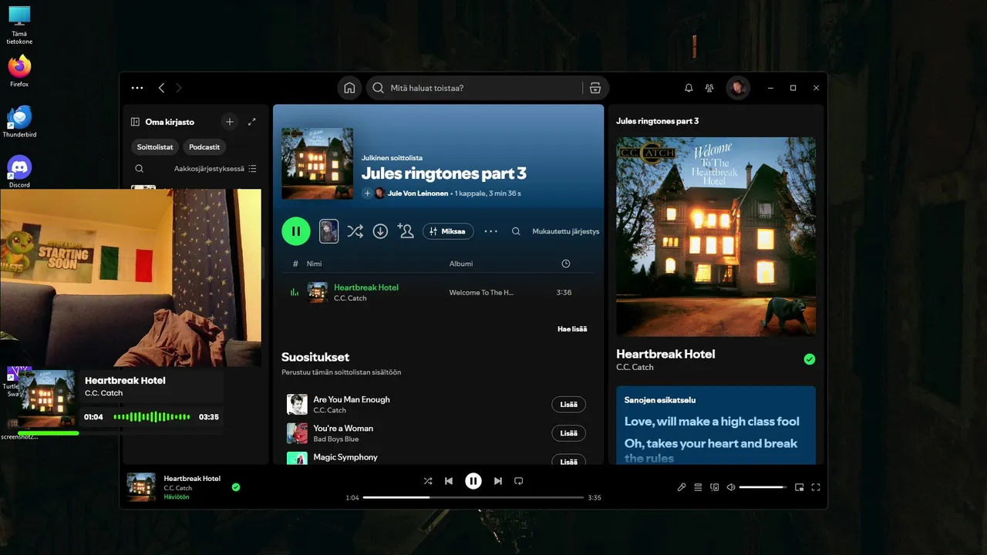Select the Heartbreak Hotel track row title
The height and width of the screenshot is (555, 987).
pos(366,288)
